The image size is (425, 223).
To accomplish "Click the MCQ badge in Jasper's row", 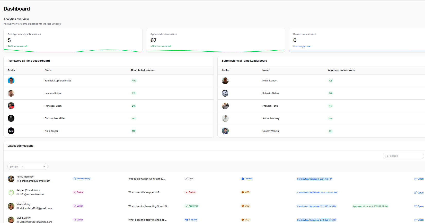I will coord(245,192).
